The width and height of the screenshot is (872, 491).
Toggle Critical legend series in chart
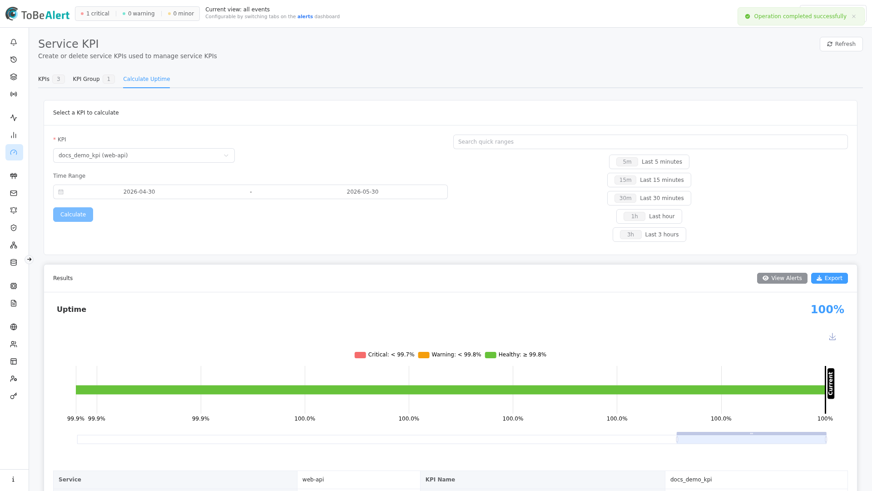(384, 355)
